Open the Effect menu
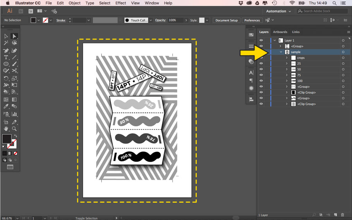The width and height of the screenshot is (352, 220). click(x=120, y=3)
